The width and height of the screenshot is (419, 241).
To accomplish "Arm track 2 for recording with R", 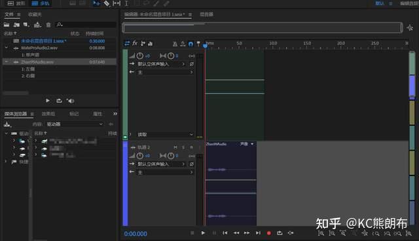I will coord(191,147).
